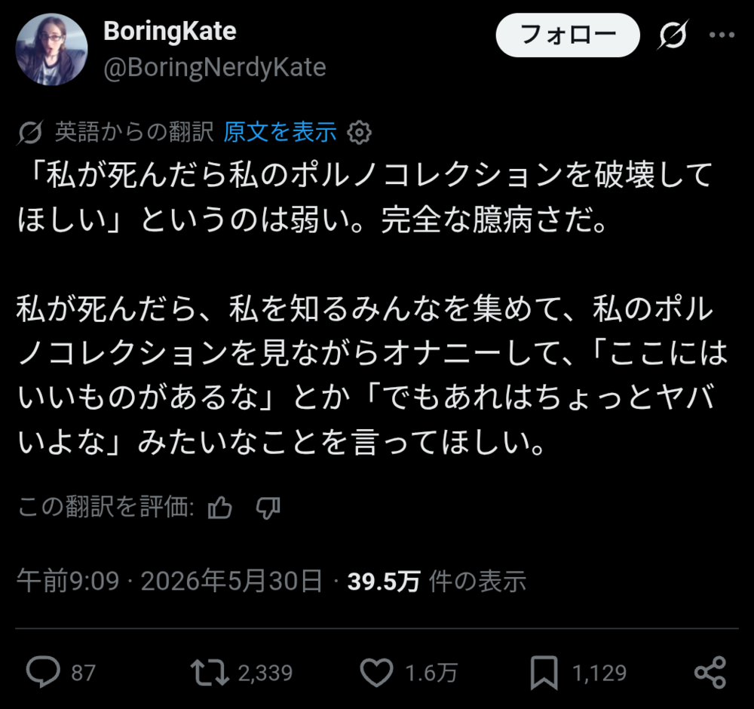Click the フォロー button

568,35
